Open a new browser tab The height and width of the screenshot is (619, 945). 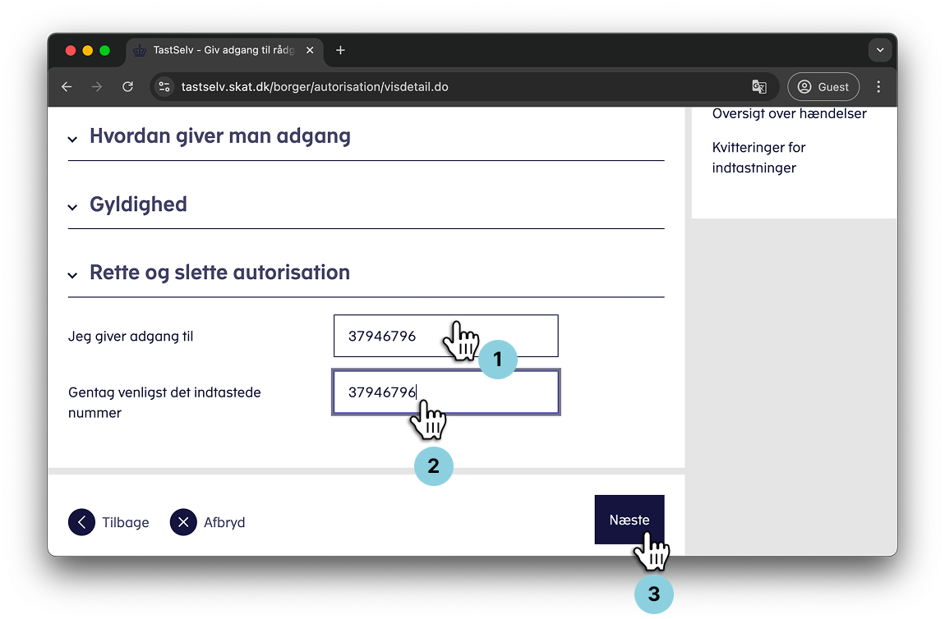340,51
